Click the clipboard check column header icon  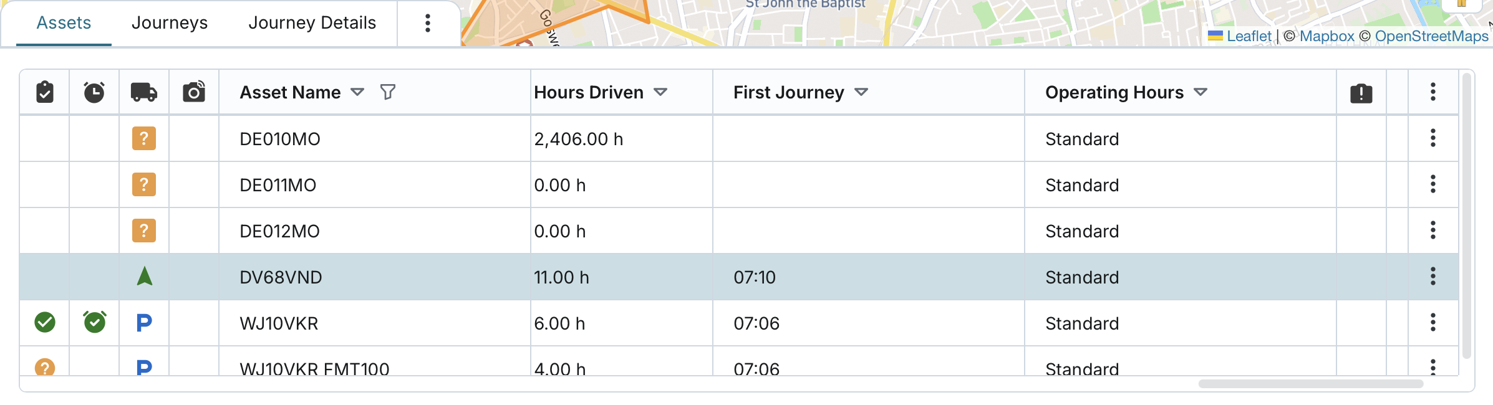[x=45, y=92]
